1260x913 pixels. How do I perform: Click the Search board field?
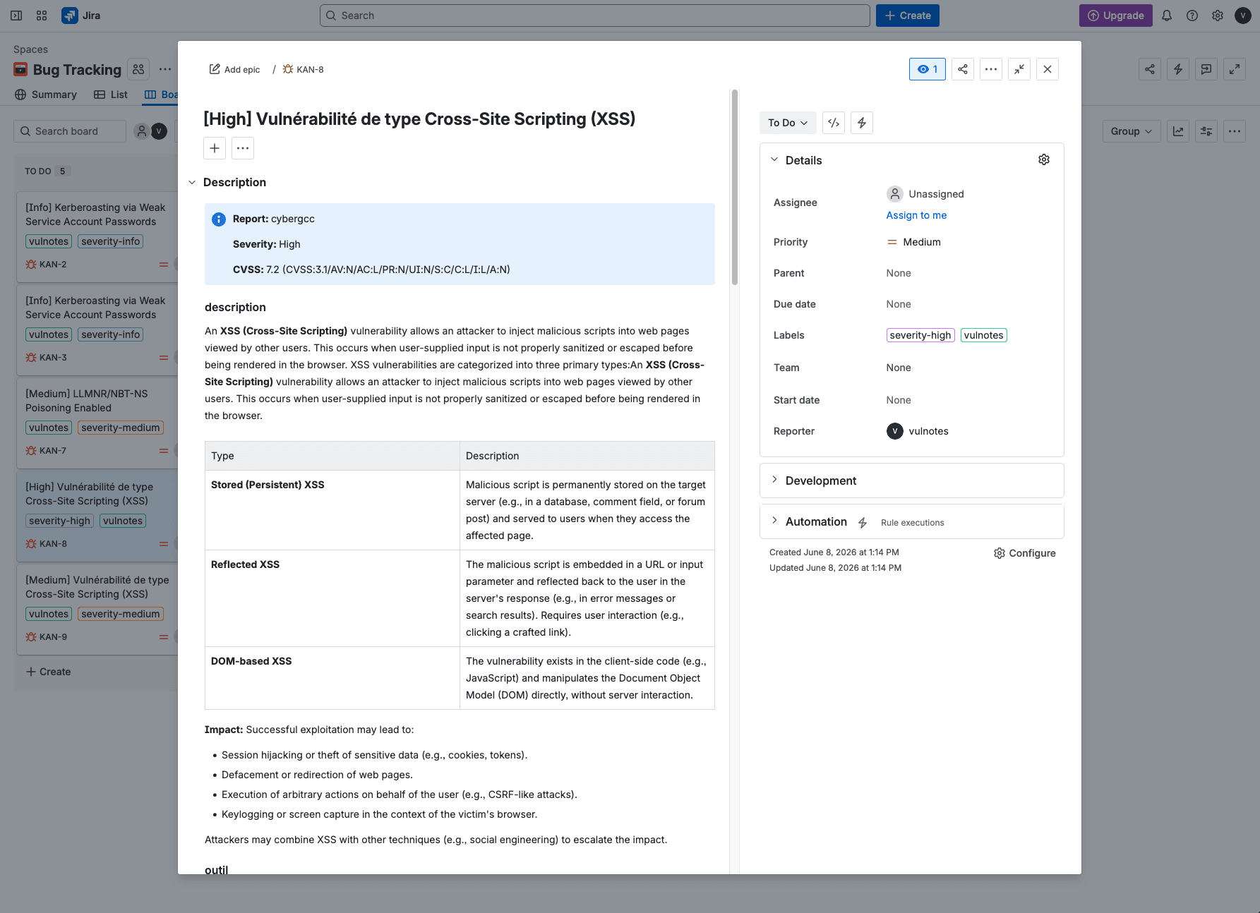point(70,131)
